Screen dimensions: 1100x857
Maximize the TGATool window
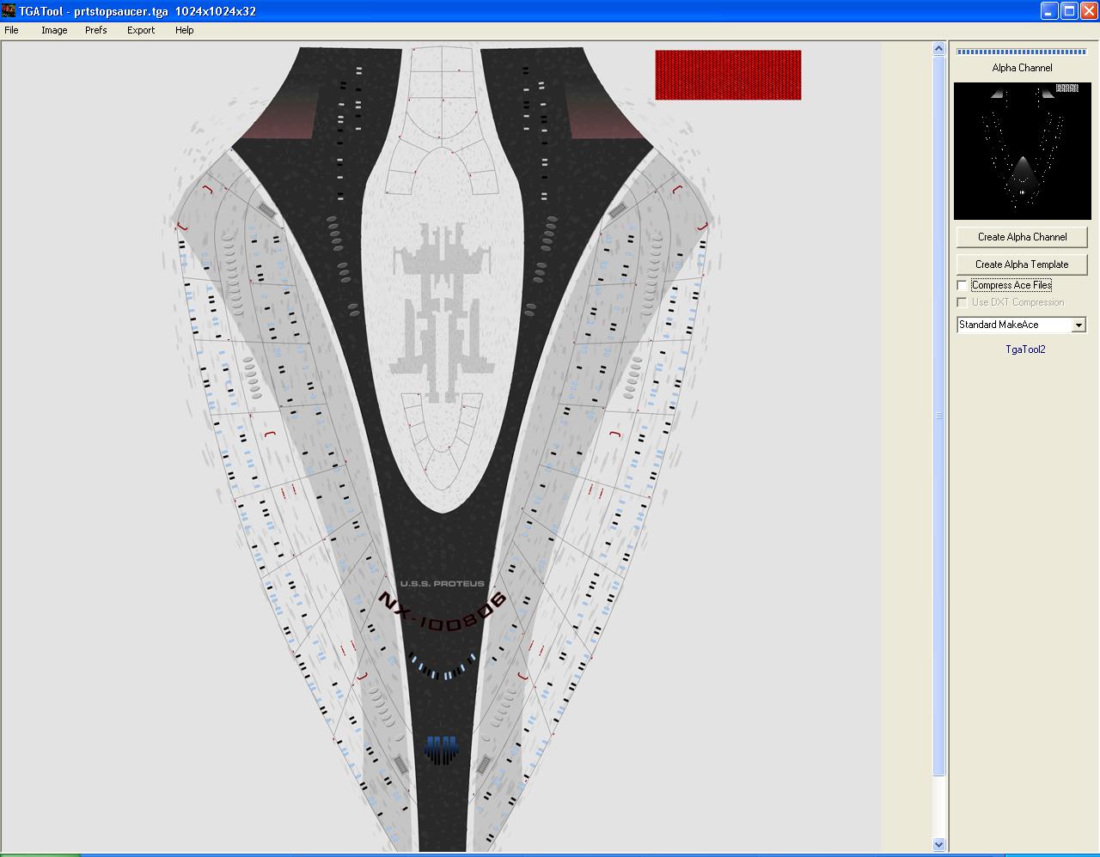coord(1069,11)
